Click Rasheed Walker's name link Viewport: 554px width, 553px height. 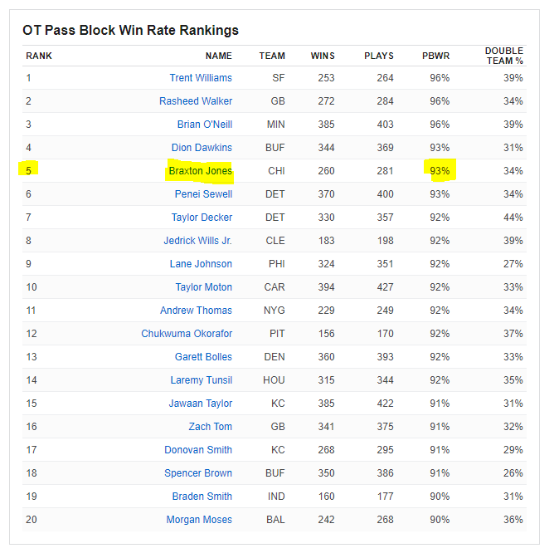click(196, 101)
